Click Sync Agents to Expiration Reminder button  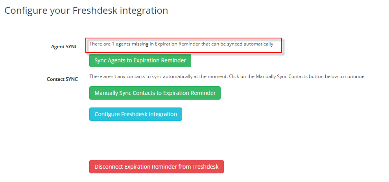pos(140,60)
